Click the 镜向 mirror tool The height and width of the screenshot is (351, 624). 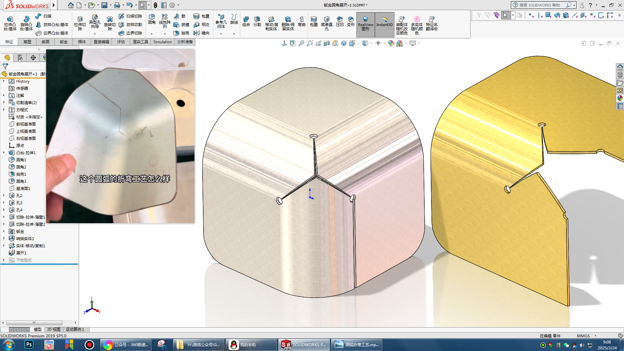tap(202, 33)
